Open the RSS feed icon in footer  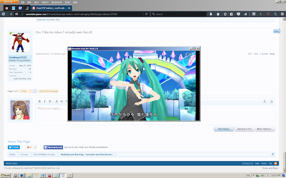point(276,163)
